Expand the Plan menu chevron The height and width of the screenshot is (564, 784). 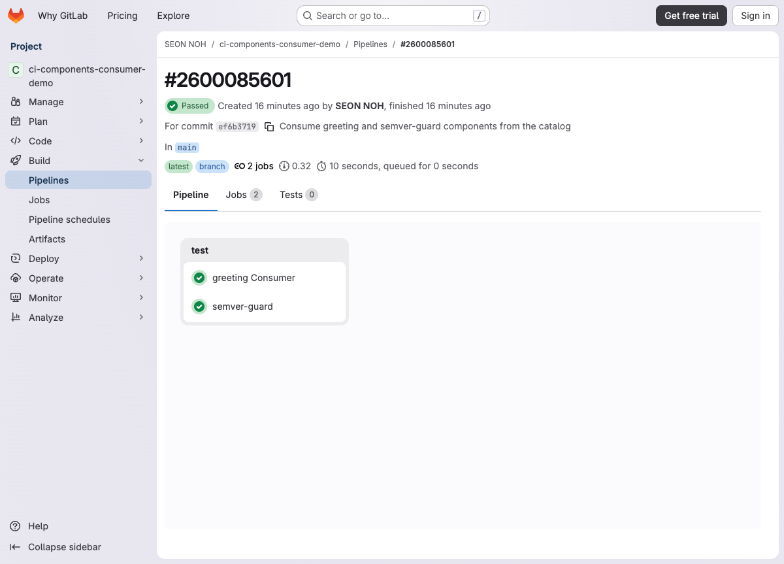141,122
